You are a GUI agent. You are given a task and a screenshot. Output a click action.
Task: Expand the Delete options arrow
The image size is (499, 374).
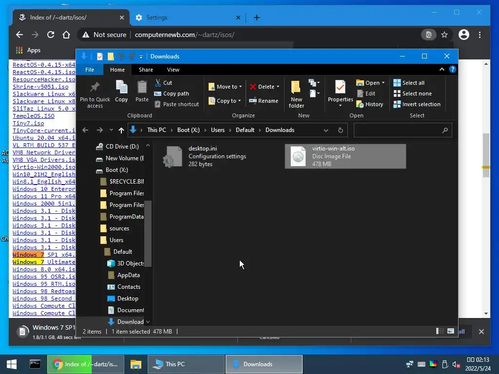coord(278,87)
